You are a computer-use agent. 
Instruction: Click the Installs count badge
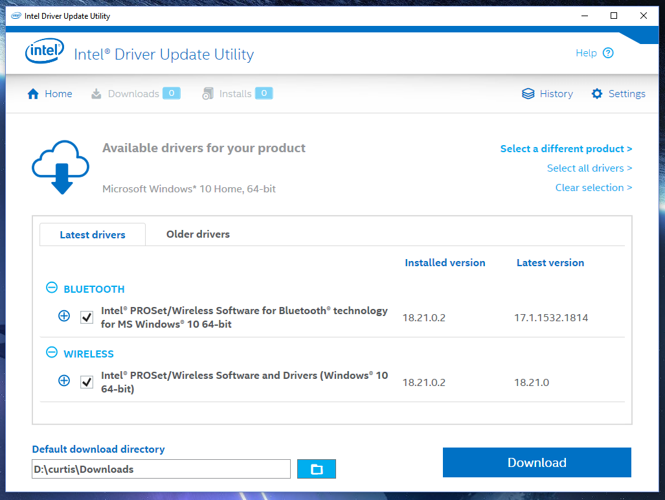264,93
